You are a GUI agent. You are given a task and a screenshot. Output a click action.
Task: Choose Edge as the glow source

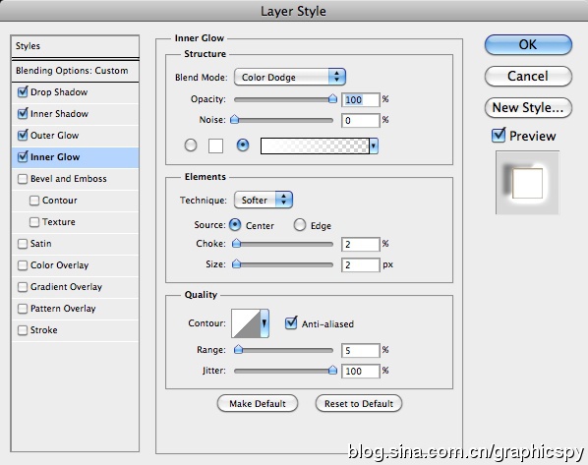300,225
